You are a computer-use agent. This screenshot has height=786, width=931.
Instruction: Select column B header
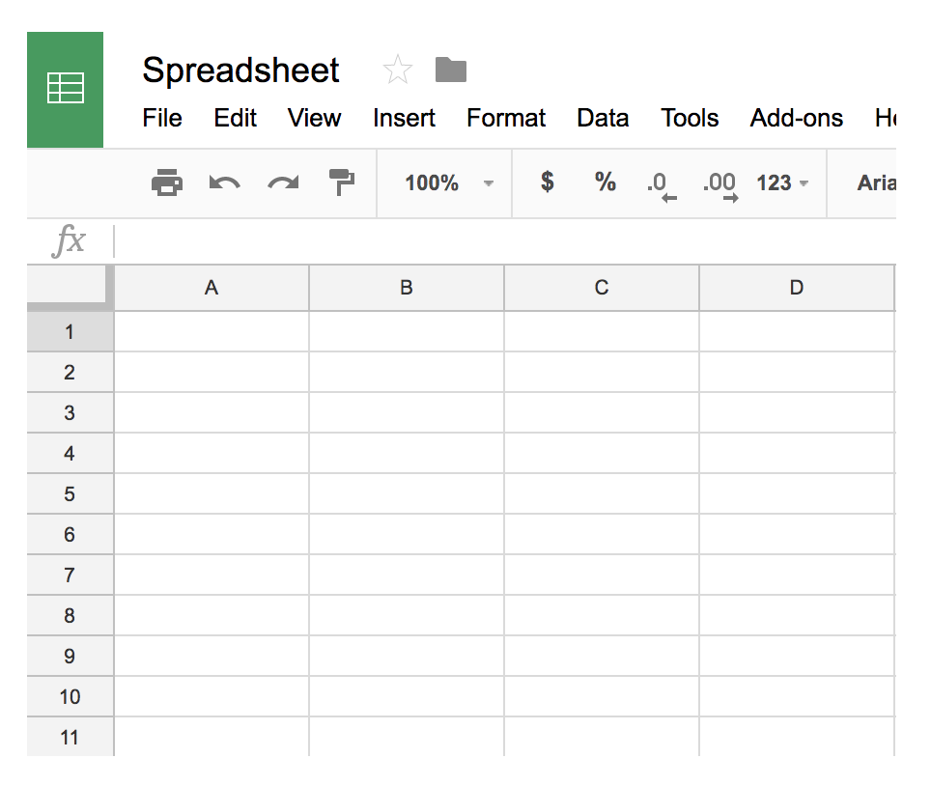click(407, 288)
